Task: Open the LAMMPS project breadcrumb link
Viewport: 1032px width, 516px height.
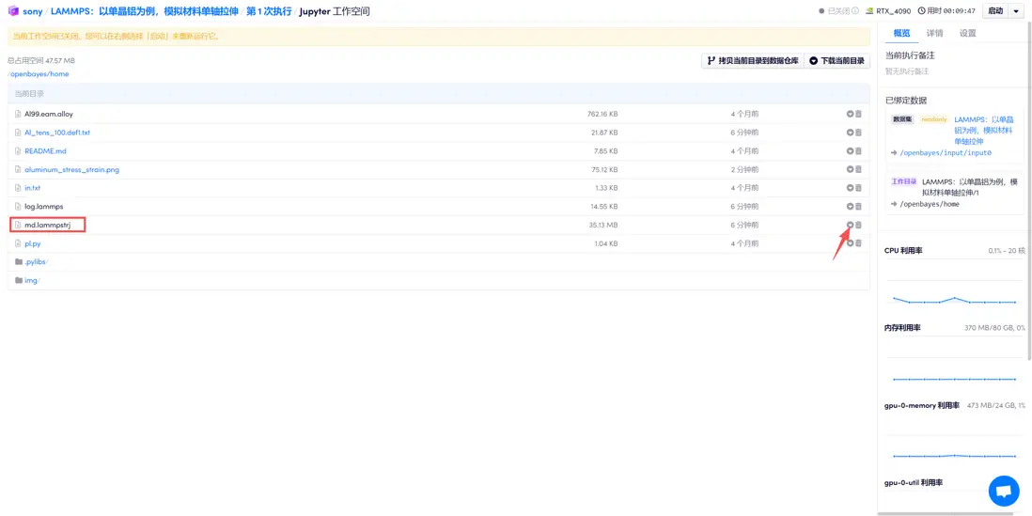Action: tap(145, 11)
